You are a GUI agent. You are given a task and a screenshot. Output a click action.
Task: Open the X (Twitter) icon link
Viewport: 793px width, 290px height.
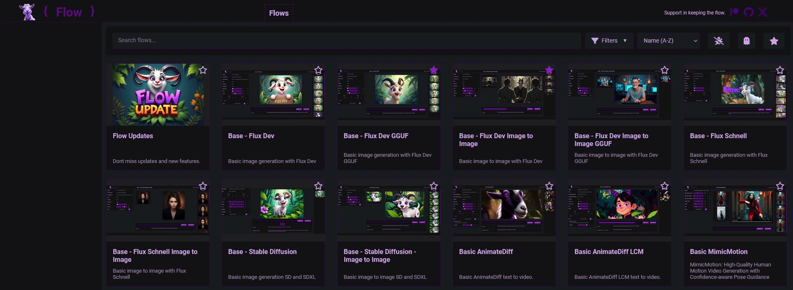point(763,12)
